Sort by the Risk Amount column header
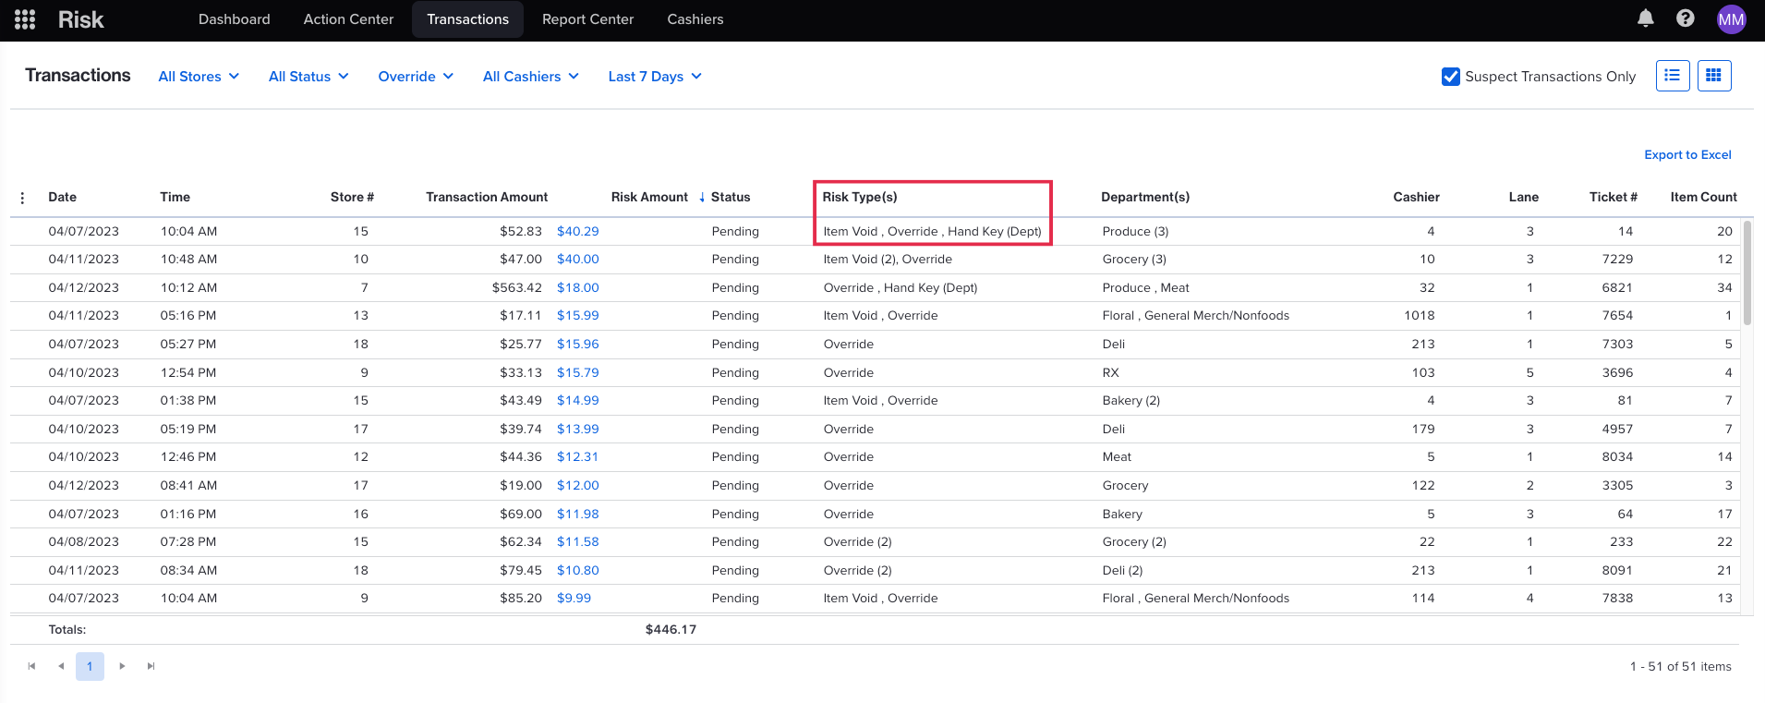The width and height of the screenshot is (1765, 703). pos(649,197)
